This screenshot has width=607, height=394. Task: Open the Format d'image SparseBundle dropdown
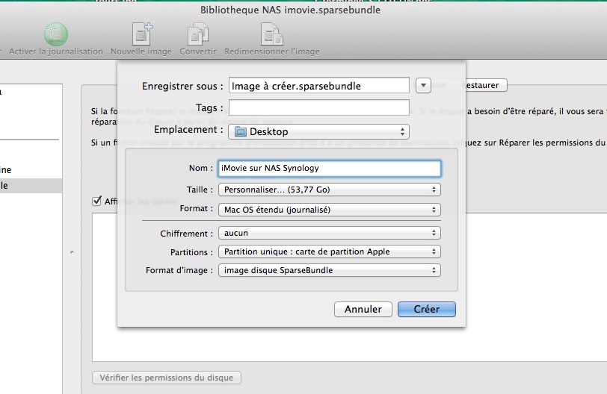pyautogui.click(x=329, y=270)
